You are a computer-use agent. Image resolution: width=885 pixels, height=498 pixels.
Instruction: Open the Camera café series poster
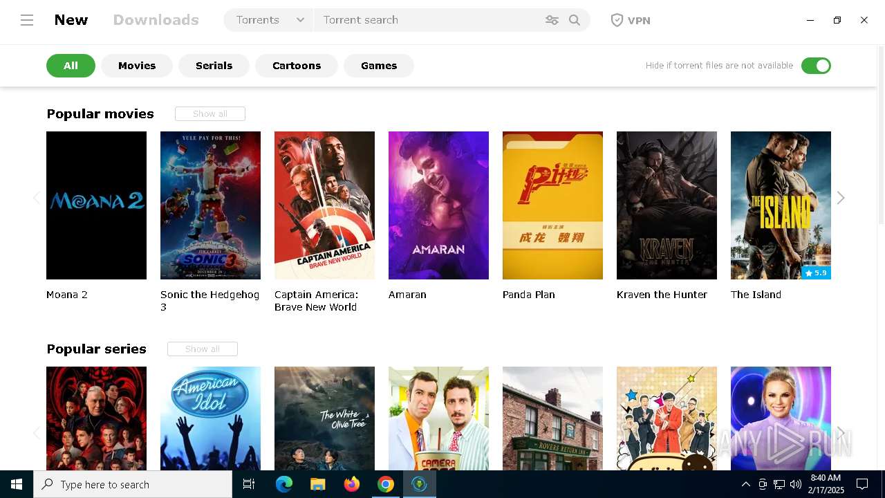tap(438, 418)
